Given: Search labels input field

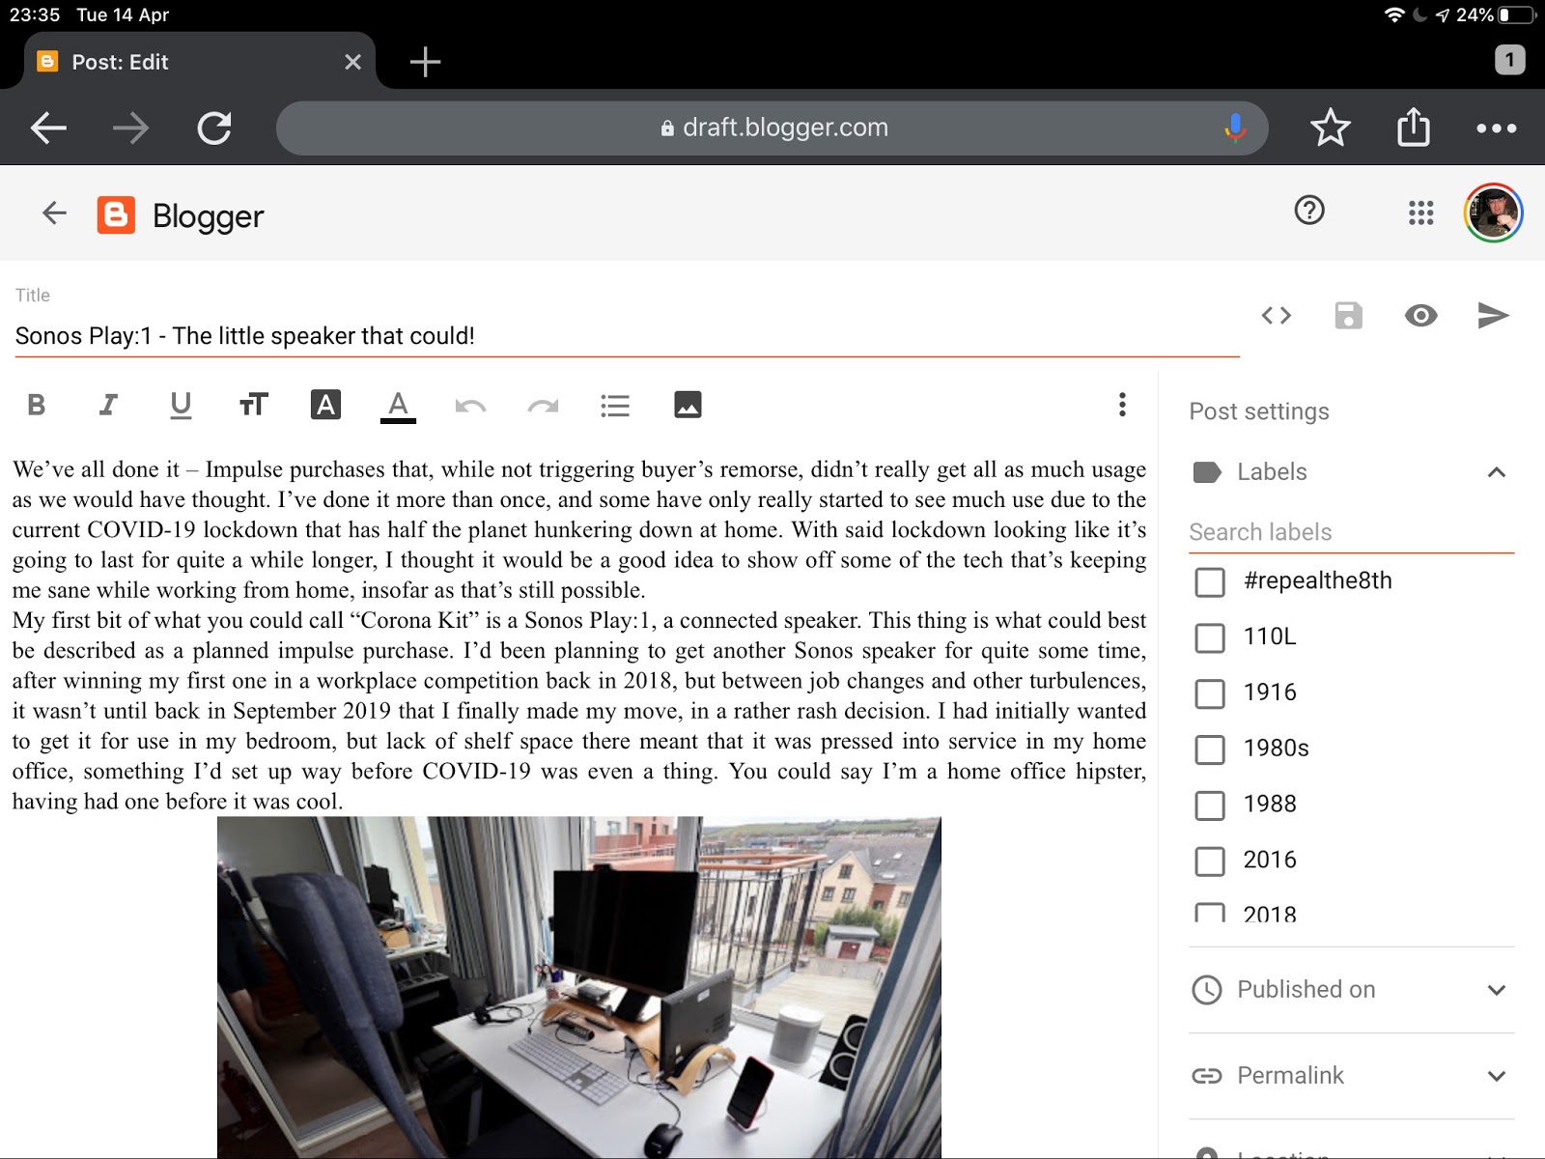Looking at the screenshot, I should pos(1351,532).
